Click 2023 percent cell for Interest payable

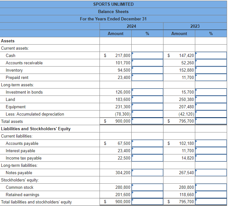(211, 151)
